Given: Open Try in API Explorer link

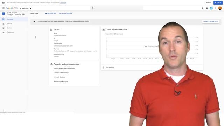Looking at the screenshot, I should (x=59, y=77).
